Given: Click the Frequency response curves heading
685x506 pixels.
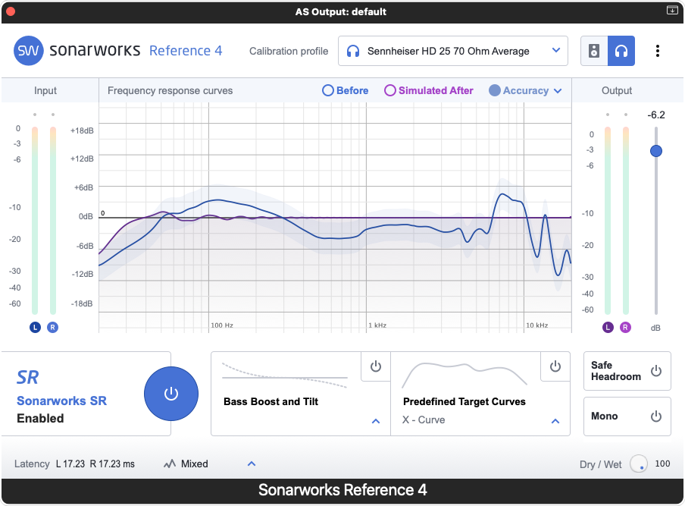Looking at the screenshot, I should [x=170, y=90].
